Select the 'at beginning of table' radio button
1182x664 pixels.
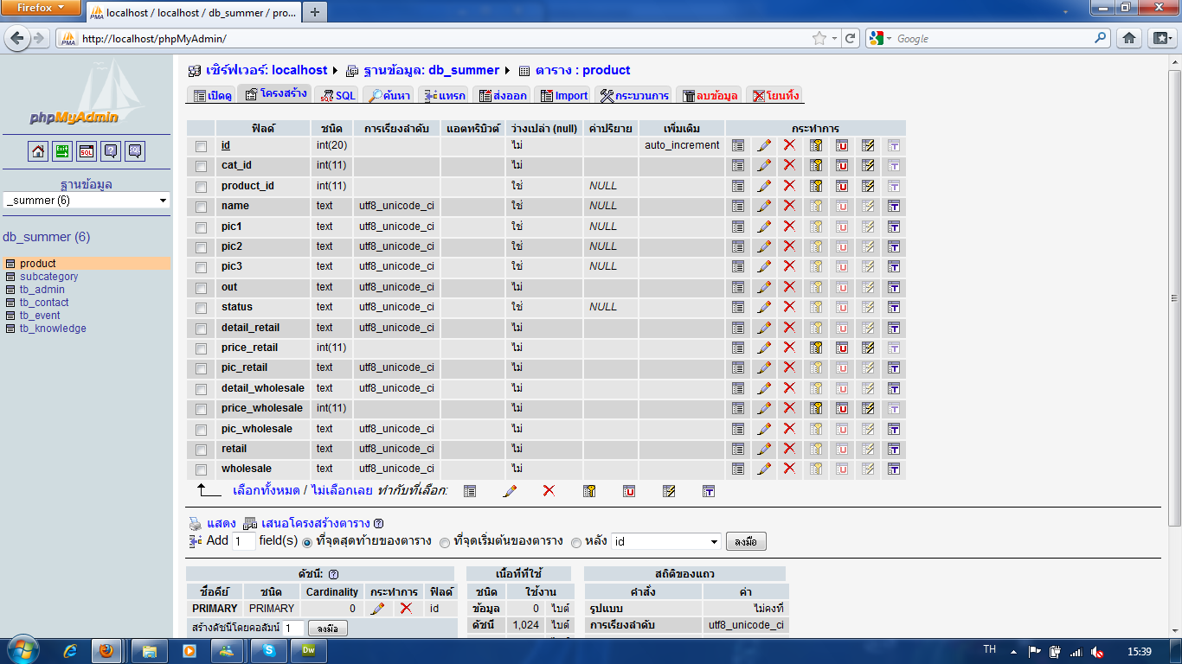445,542
